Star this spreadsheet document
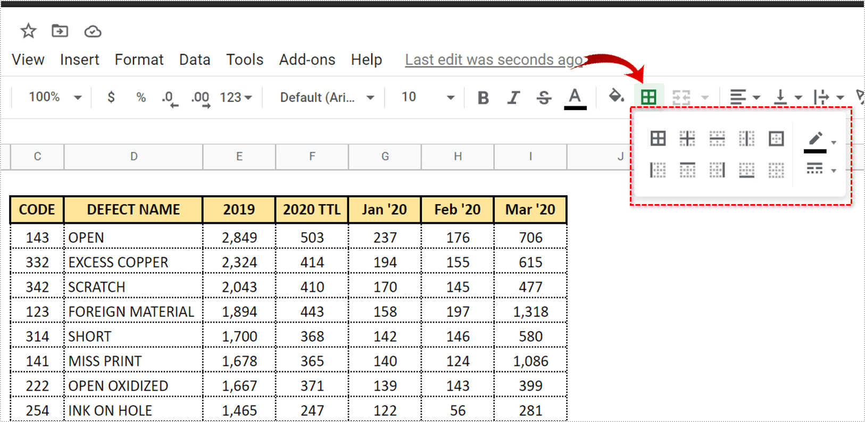 click(x=28, y=31)
